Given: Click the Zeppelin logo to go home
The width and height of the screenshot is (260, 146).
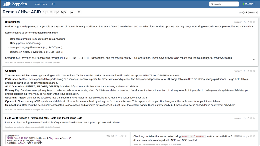Looking at the screenshot, I should click(15, 4).
